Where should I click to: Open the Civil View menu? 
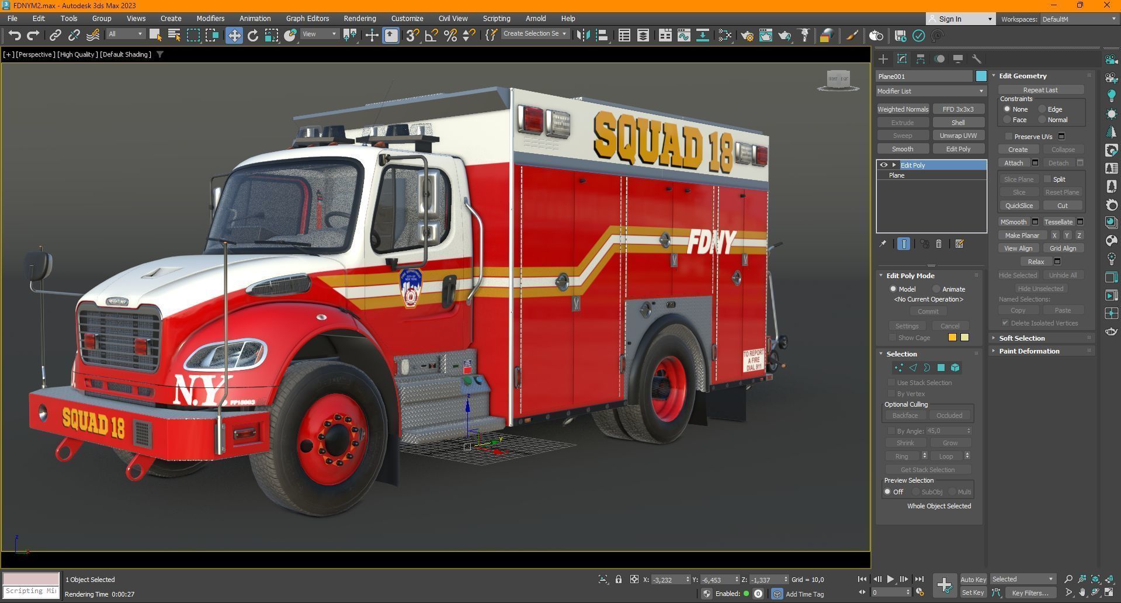coord(453,18)
